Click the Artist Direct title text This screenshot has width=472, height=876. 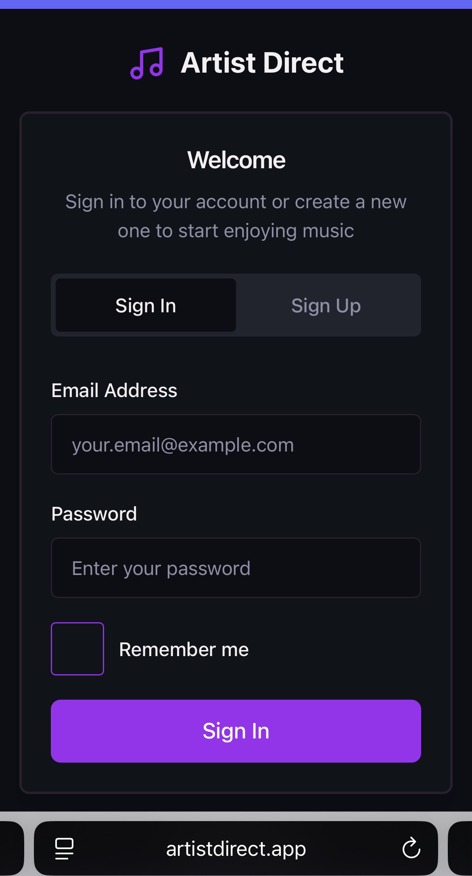pyautogui.click(x=262, y=63)
